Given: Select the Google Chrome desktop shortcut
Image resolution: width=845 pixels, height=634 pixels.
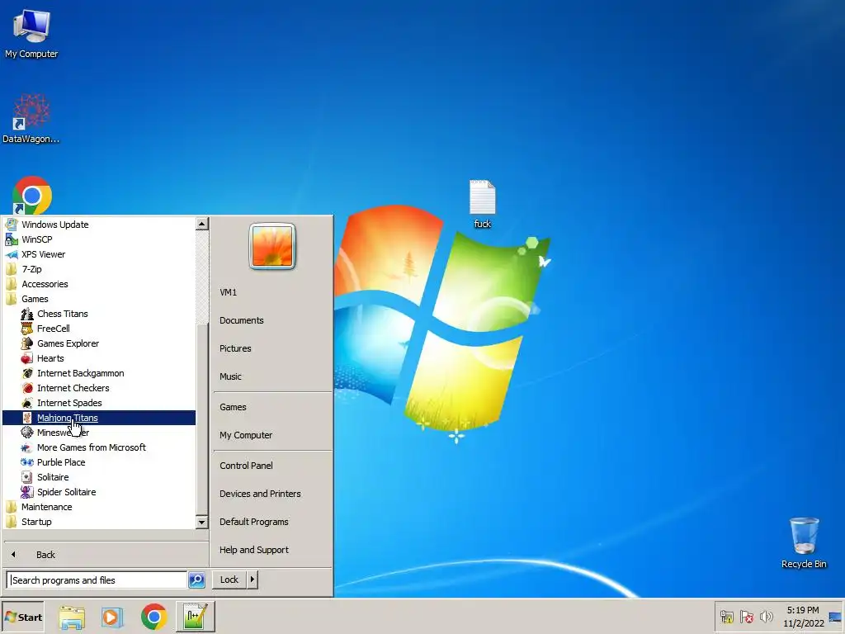Looking at the screenshot, I should [32, 195].
